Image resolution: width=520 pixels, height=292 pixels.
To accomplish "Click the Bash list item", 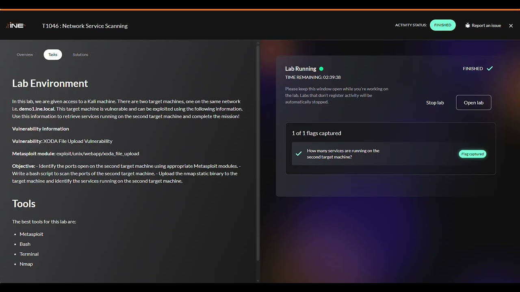I will (25, 244).
